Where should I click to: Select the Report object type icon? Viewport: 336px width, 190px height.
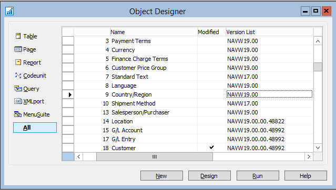(18, 62)
